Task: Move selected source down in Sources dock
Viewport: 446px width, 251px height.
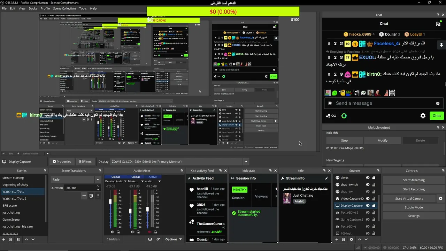Action: click(x=366, y=239)
